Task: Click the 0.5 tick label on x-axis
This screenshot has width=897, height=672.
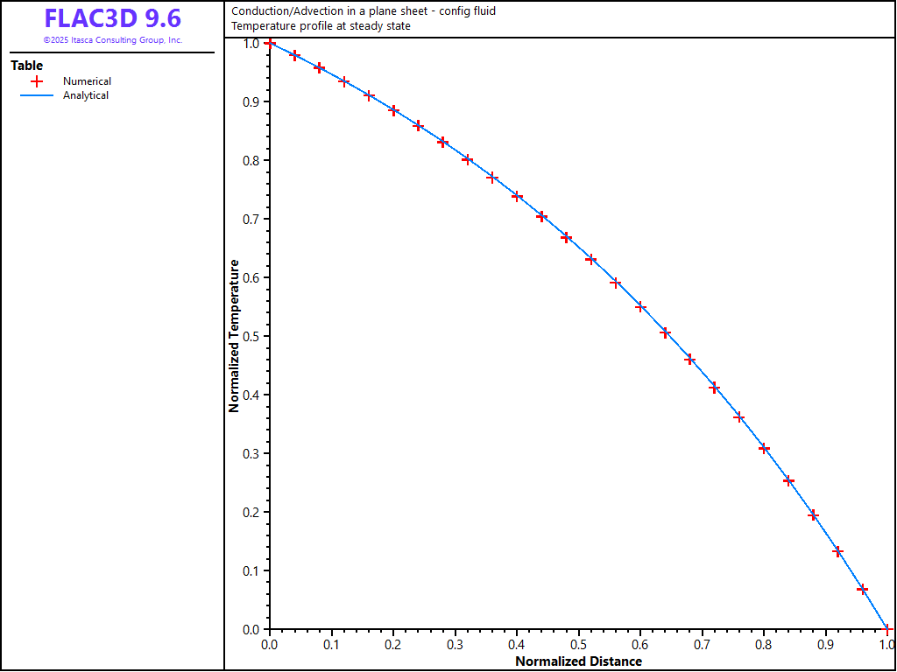Action: click(x=578, y=645)
